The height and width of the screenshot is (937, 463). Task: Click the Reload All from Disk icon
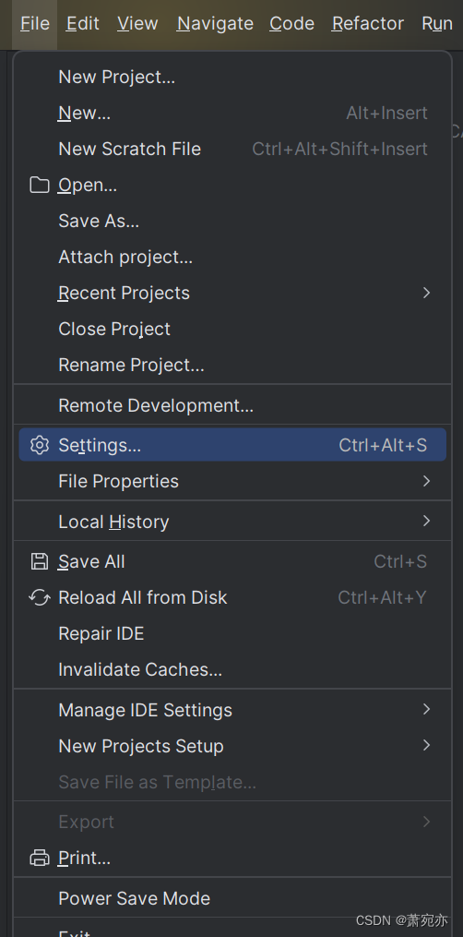point(40,597)
